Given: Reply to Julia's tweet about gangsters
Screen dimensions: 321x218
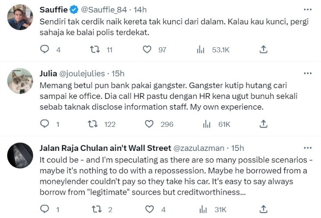Looking at the screenshot, I should [x=45, y=124].
